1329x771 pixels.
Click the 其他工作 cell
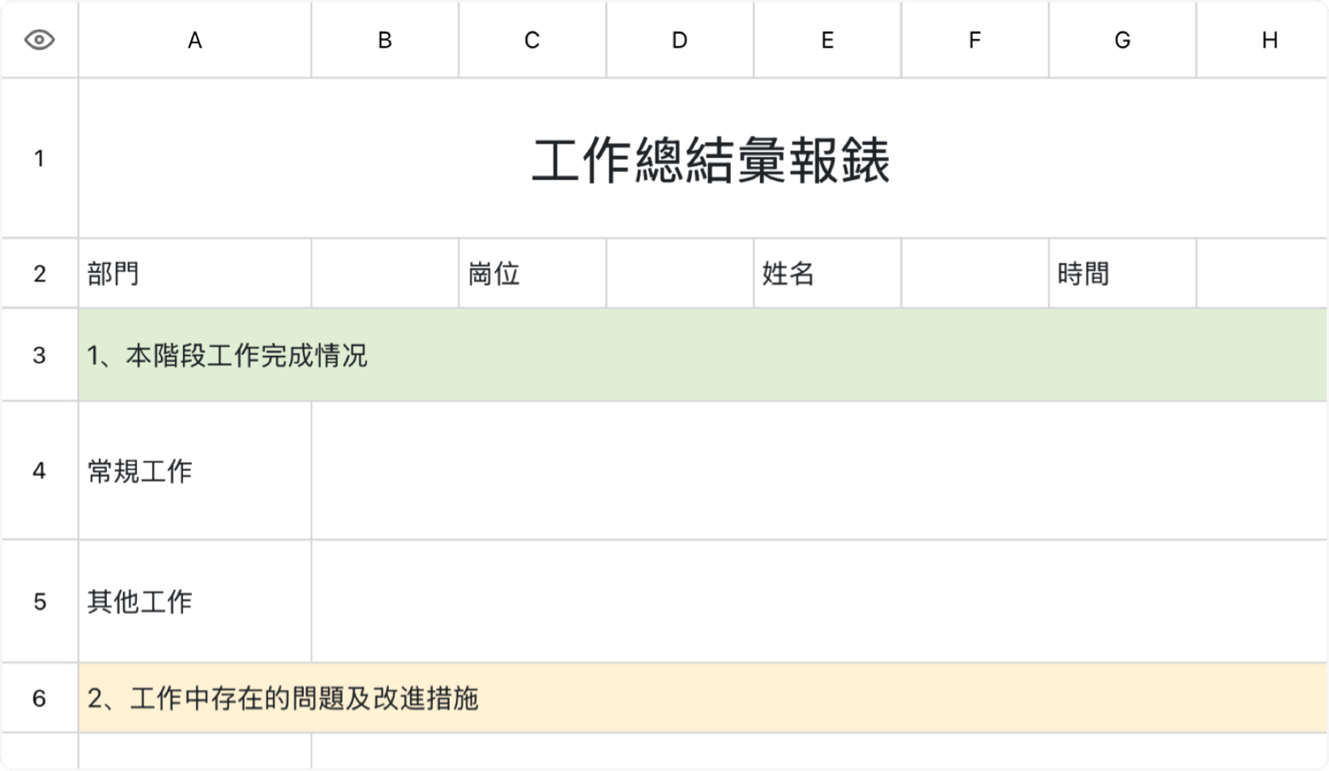pyautogui.click(x=194, y=602)
